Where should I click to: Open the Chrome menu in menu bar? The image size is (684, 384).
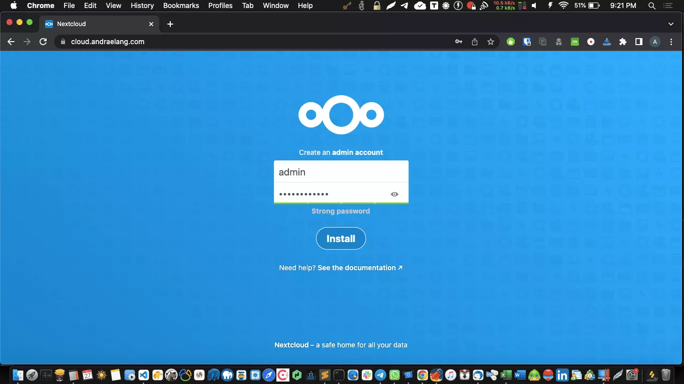(x=41, y=6)
